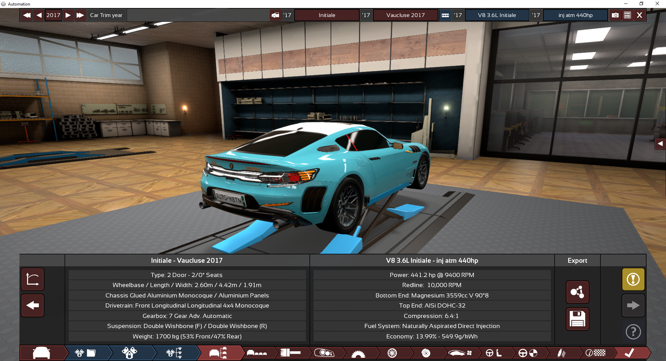Click the Export header label
The width and height of the screenshot is (666, 361).
pyautogui.click(x=577, y=261)
